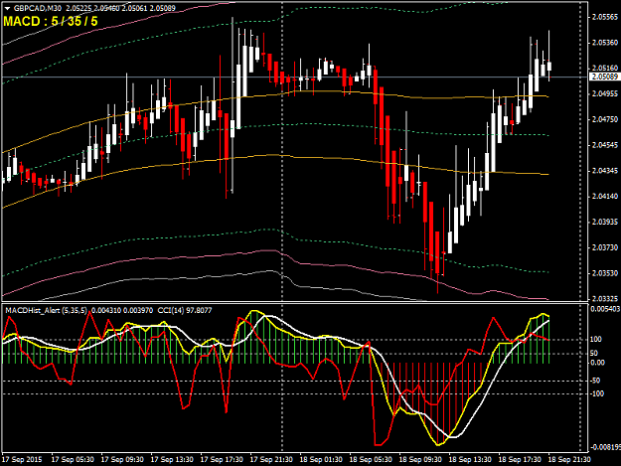Open the chart menu triangle beside GBPCAD,M30
Screen dimensions: 621x466
click(7, 8)
